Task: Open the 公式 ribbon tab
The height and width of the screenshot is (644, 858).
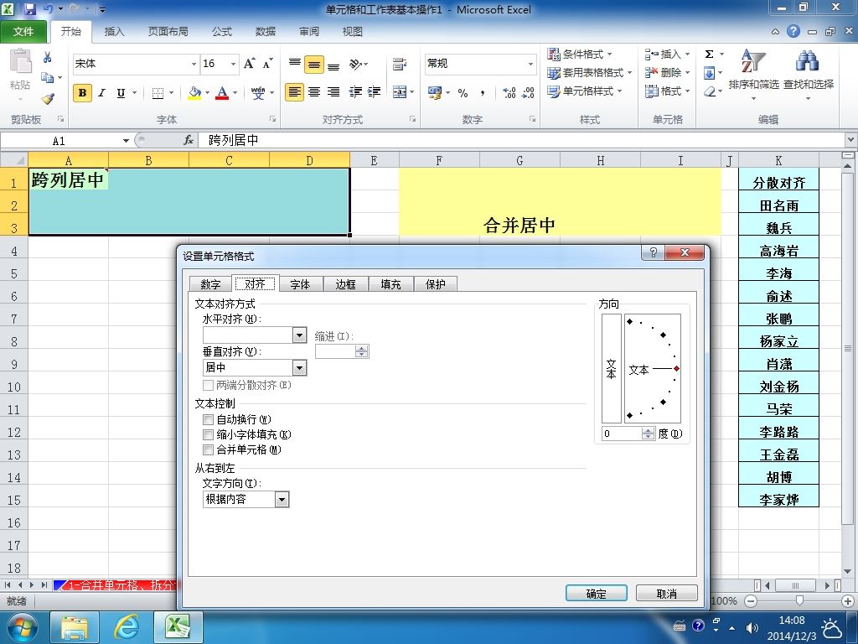Action: coord(221,32)
